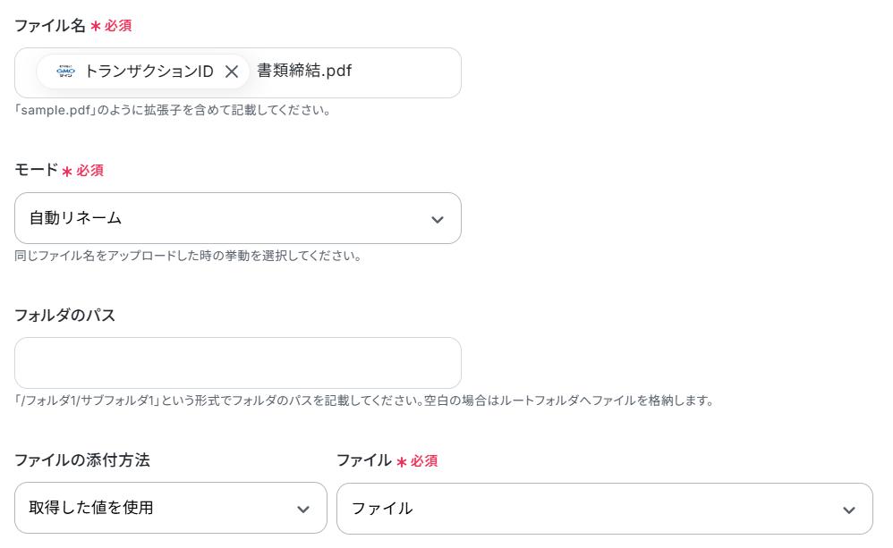The image size is (893, 548).
Task: Expand the ファイル selection dropdown
Action: tap(604, 509)
